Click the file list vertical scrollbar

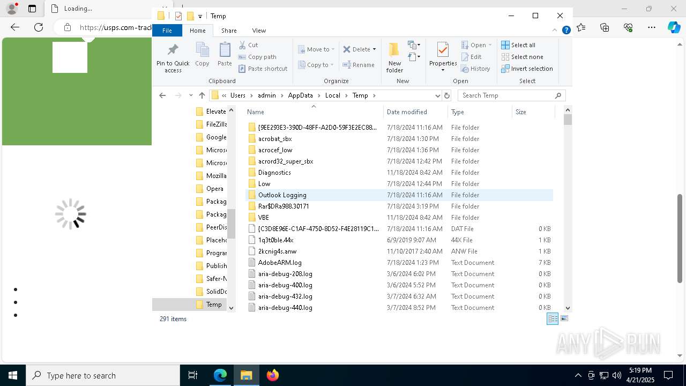(x=568, y=209)
